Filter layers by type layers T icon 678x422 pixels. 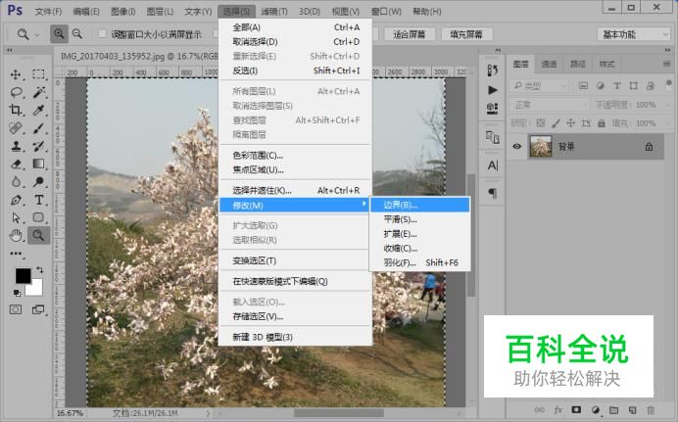coord(617,86)
